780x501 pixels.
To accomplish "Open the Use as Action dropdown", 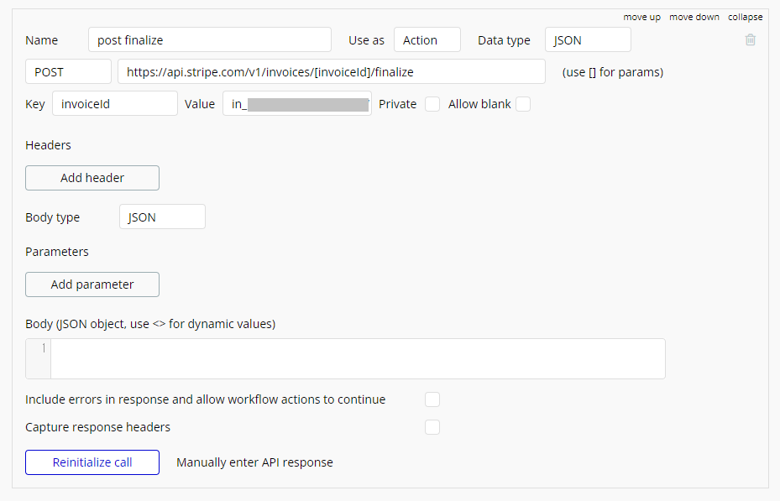I will tap(427, 39).
